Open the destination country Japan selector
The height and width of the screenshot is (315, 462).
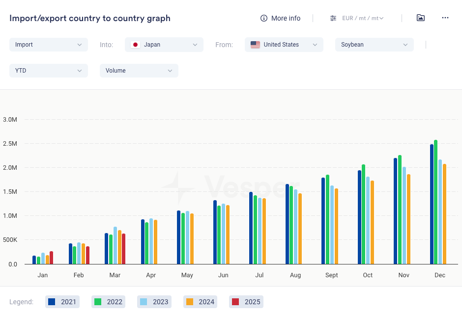164,45
